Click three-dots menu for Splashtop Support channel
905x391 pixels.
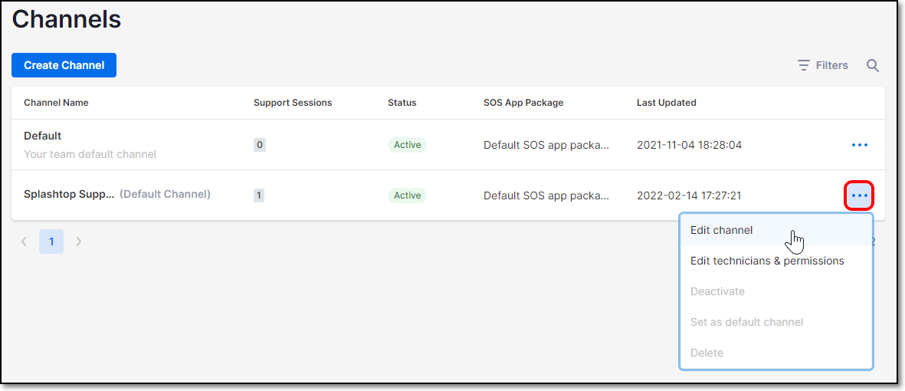click(x=859, y=195)
